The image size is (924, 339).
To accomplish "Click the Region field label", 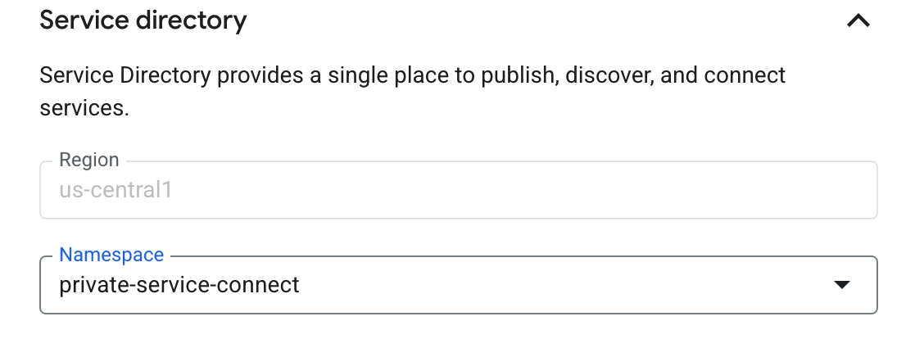I will click(x=89, y=160).
